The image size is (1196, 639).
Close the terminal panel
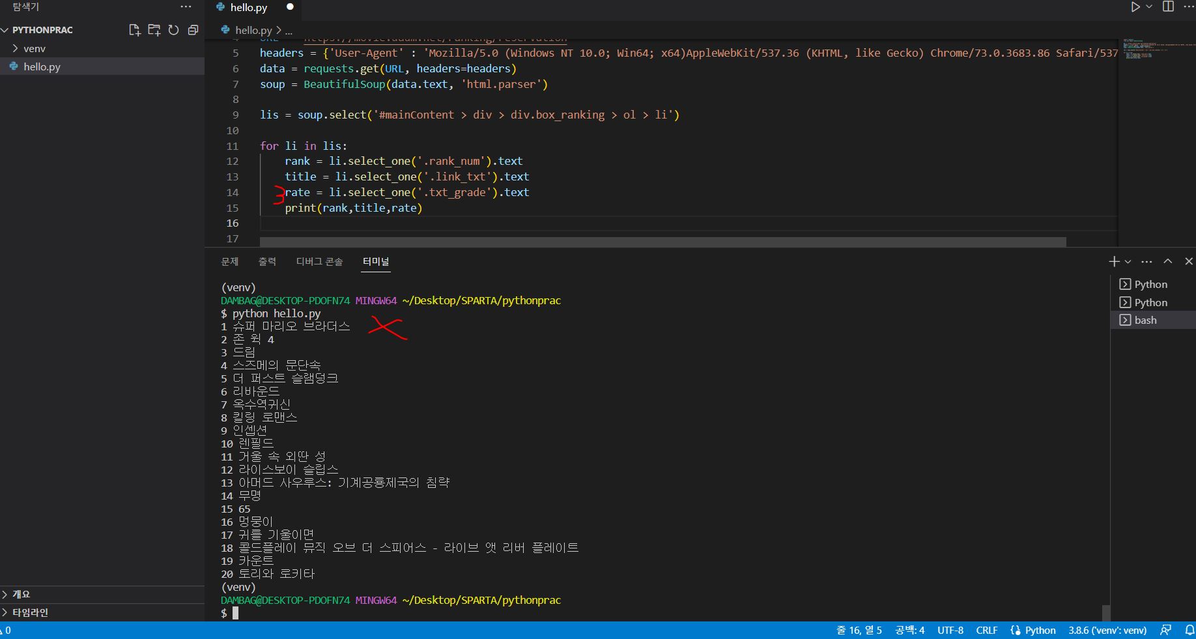[1189, 261]
